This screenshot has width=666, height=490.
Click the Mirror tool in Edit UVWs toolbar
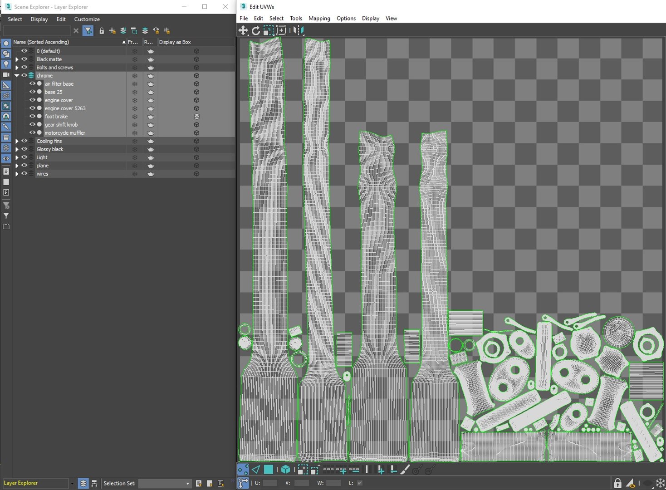click(x=298, y=30)
